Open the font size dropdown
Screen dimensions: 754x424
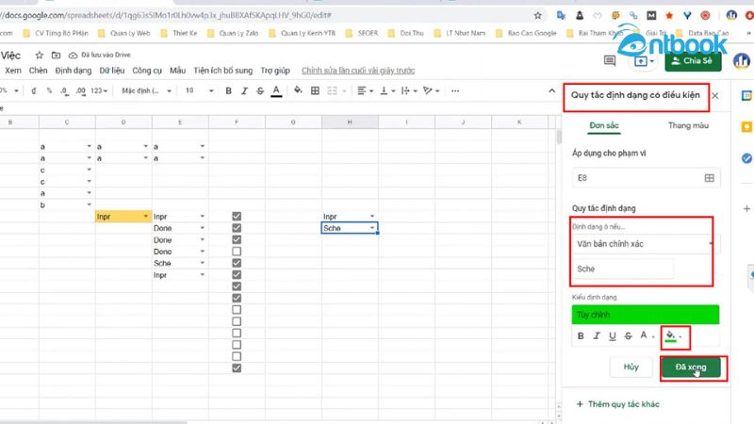click(x=198, y=90)
